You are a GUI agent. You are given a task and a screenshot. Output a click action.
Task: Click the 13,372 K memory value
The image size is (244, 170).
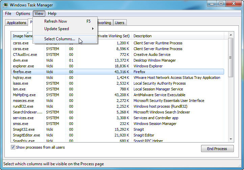click(122, 60)
